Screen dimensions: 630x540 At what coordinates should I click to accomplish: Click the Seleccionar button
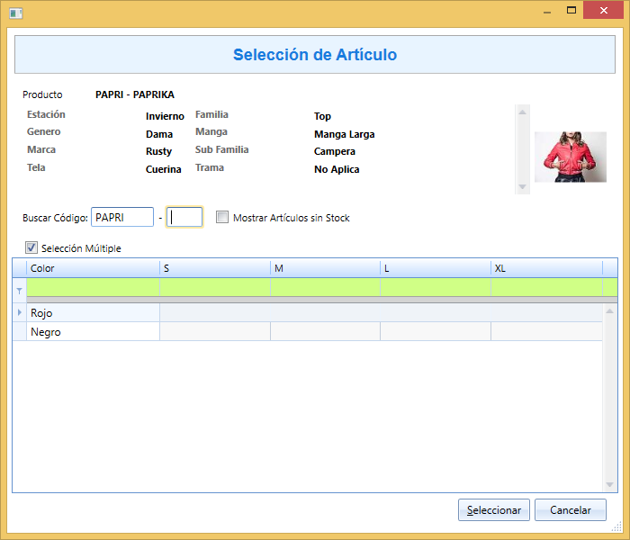[494, 510]
